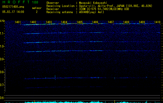Click receiver text ICOM IC-575 53.7492 MHz USB
Image resolution: width=163 pixels, height=103 pixels.
click(104, 9)
